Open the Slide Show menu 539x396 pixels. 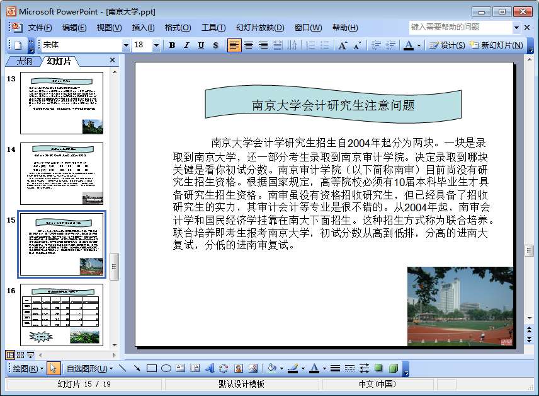[260, 28]
